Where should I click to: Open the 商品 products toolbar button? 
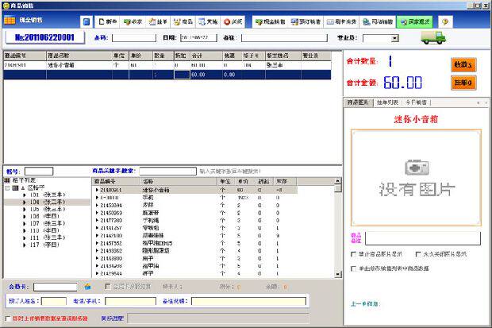(183, 21)
